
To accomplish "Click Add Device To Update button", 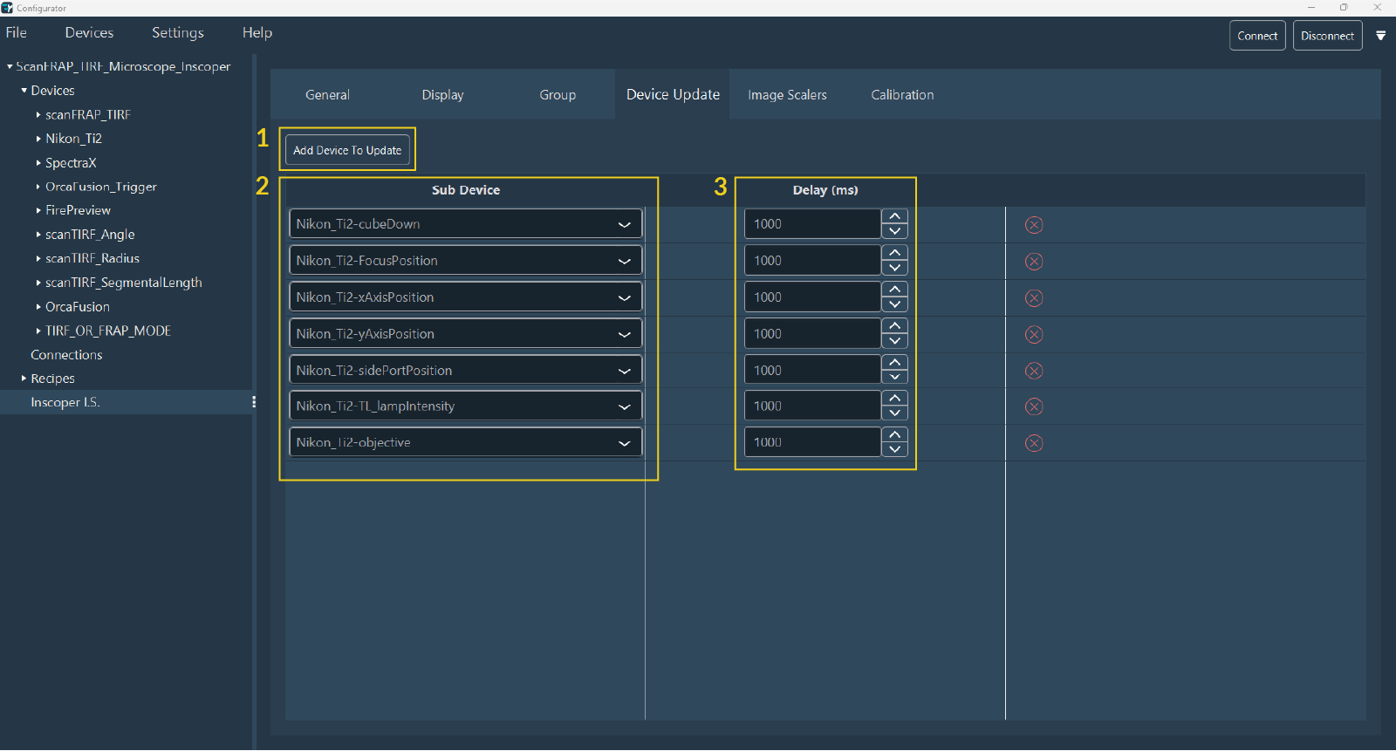I will [347, 150].
